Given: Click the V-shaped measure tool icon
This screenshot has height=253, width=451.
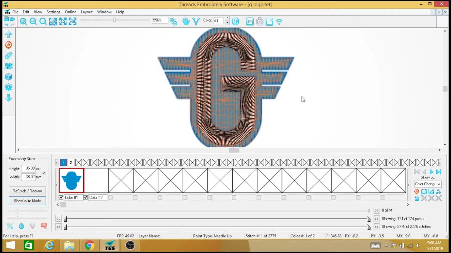Looking at the screenshot, I should coord(196,21).
